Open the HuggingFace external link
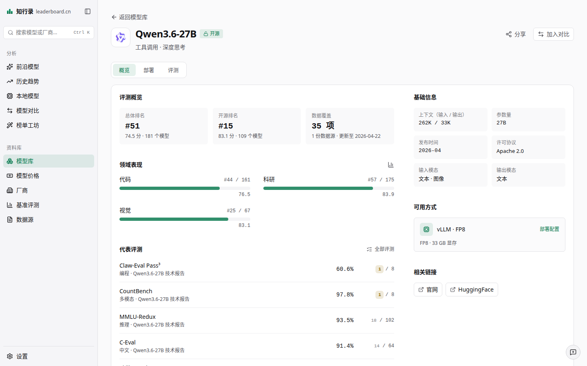The width and height of the screenshot is (587, 366). (x=472, y=290)
